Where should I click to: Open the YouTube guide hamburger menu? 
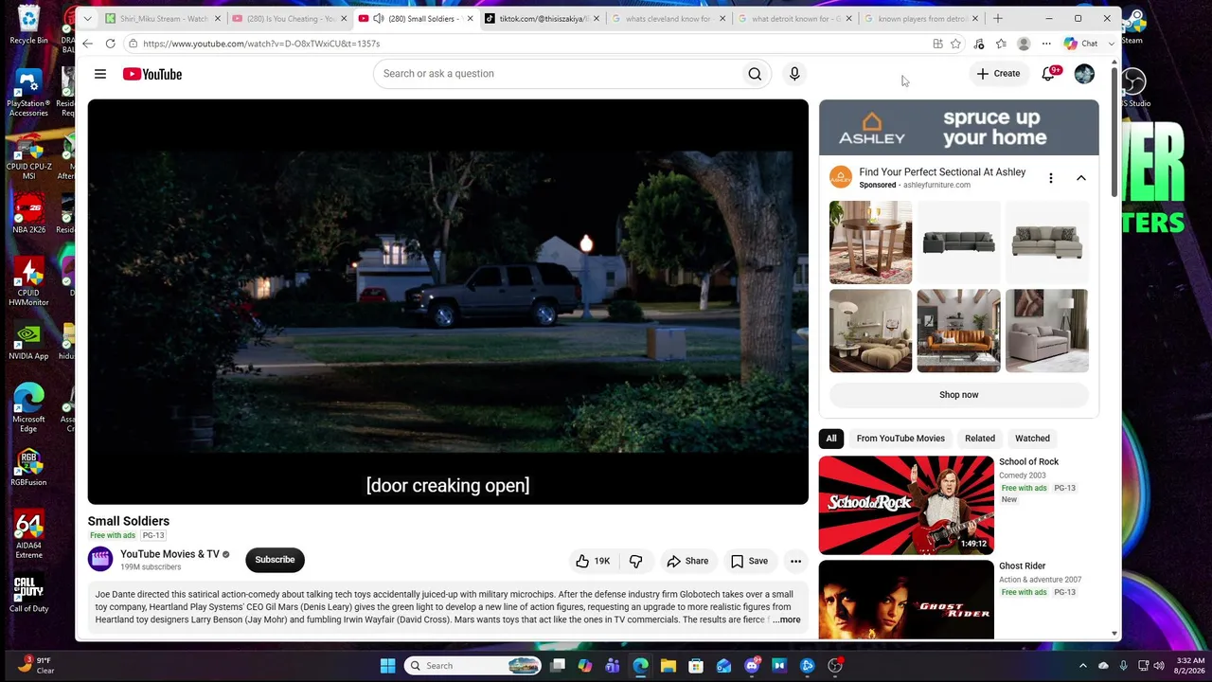tap(100, 74)
